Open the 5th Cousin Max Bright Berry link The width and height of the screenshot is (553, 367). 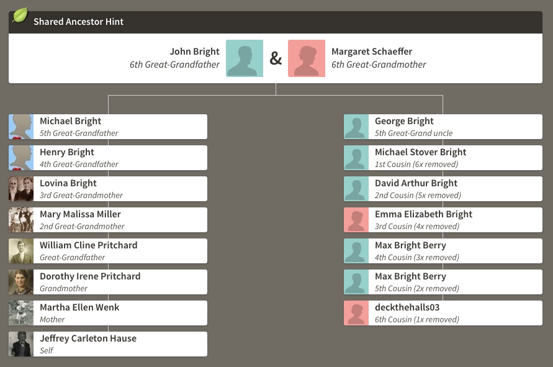[x=410, y=276]
